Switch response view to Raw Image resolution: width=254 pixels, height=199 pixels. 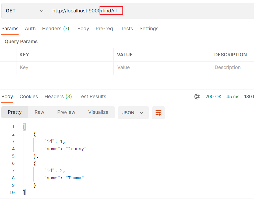coord(39,112)
